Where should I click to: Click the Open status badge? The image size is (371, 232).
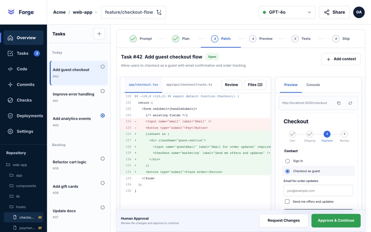pos(212,57)
